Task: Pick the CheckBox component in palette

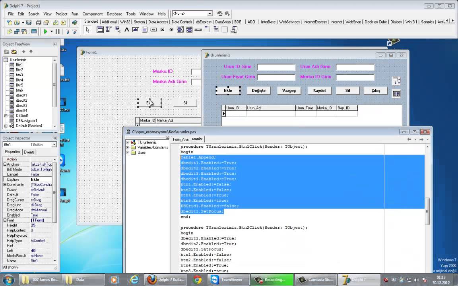Action: click(x=162, y=29)
